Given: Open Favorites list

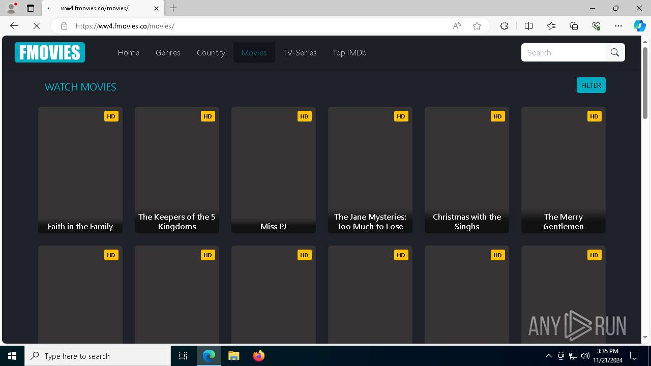Looking at the screenshot, I should point(551,26).
